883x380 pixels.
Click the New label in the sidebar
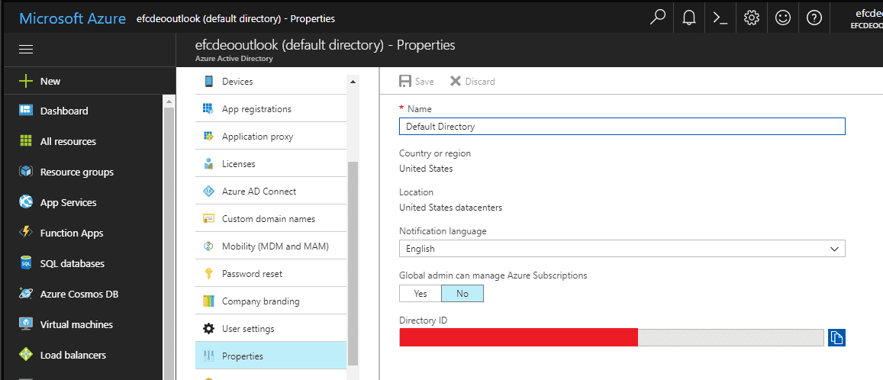(x=50, y=81)
